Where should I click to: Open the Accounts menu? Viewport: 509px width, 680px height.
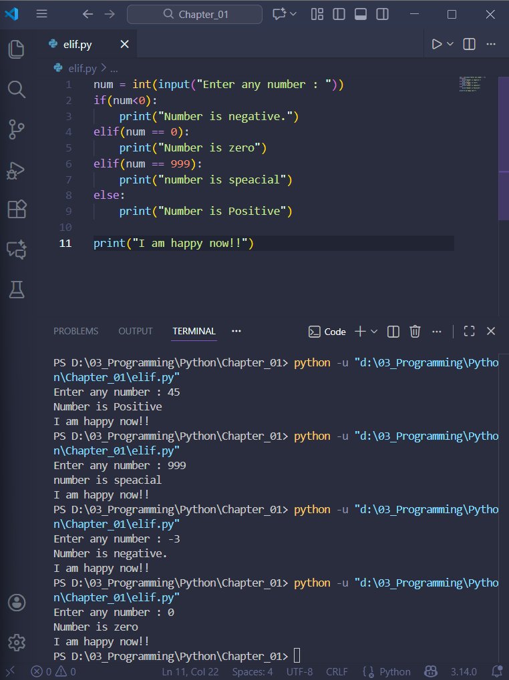[17, 603]
